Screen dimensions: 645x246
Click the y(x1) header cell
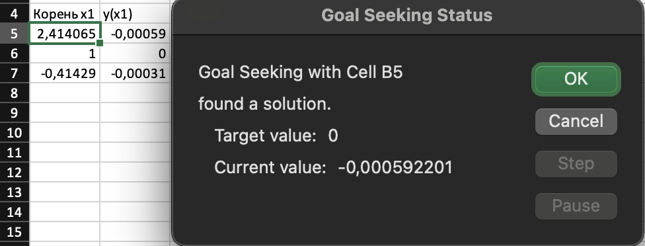click(x=135, y=14)
